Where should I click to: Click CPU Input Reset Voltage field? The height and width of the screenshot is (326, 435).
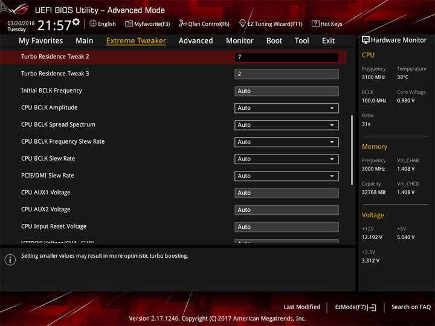[286, 227]
